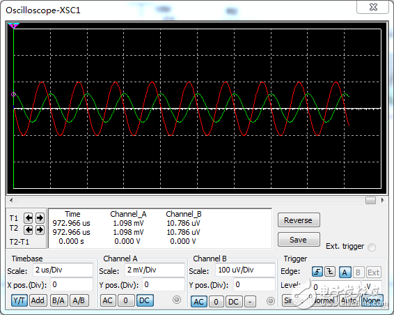Select rising edge trigger icon
Screen dimensions: 394x315
coord(317,272)
